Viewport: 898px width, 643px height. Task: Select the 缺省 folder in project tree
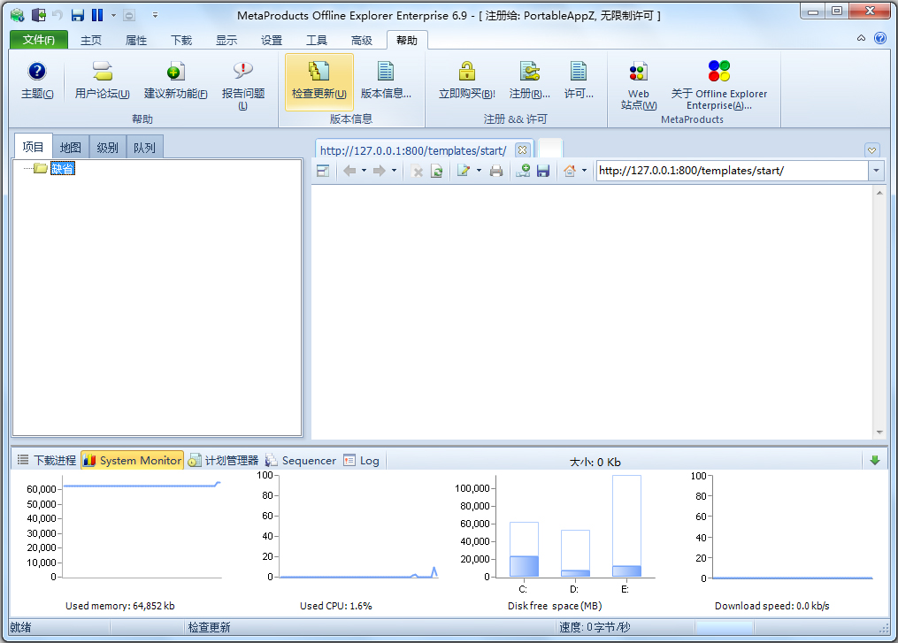pos(62,169)
